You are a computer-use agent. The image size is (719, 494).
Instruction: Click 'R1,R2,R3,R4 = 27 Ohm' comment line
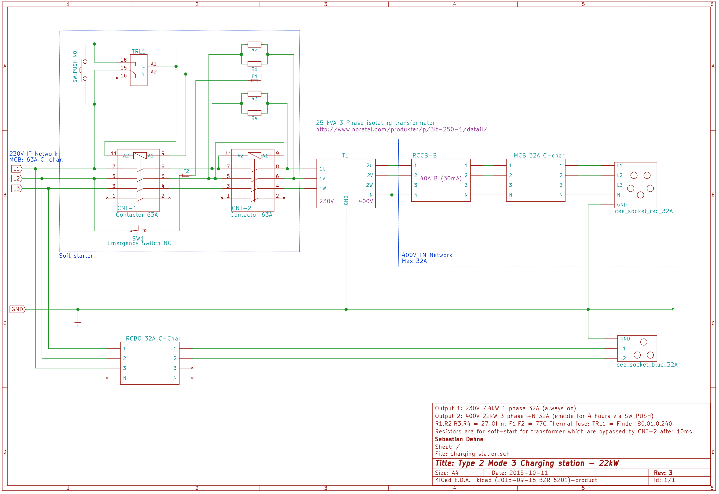coord(553,424)
